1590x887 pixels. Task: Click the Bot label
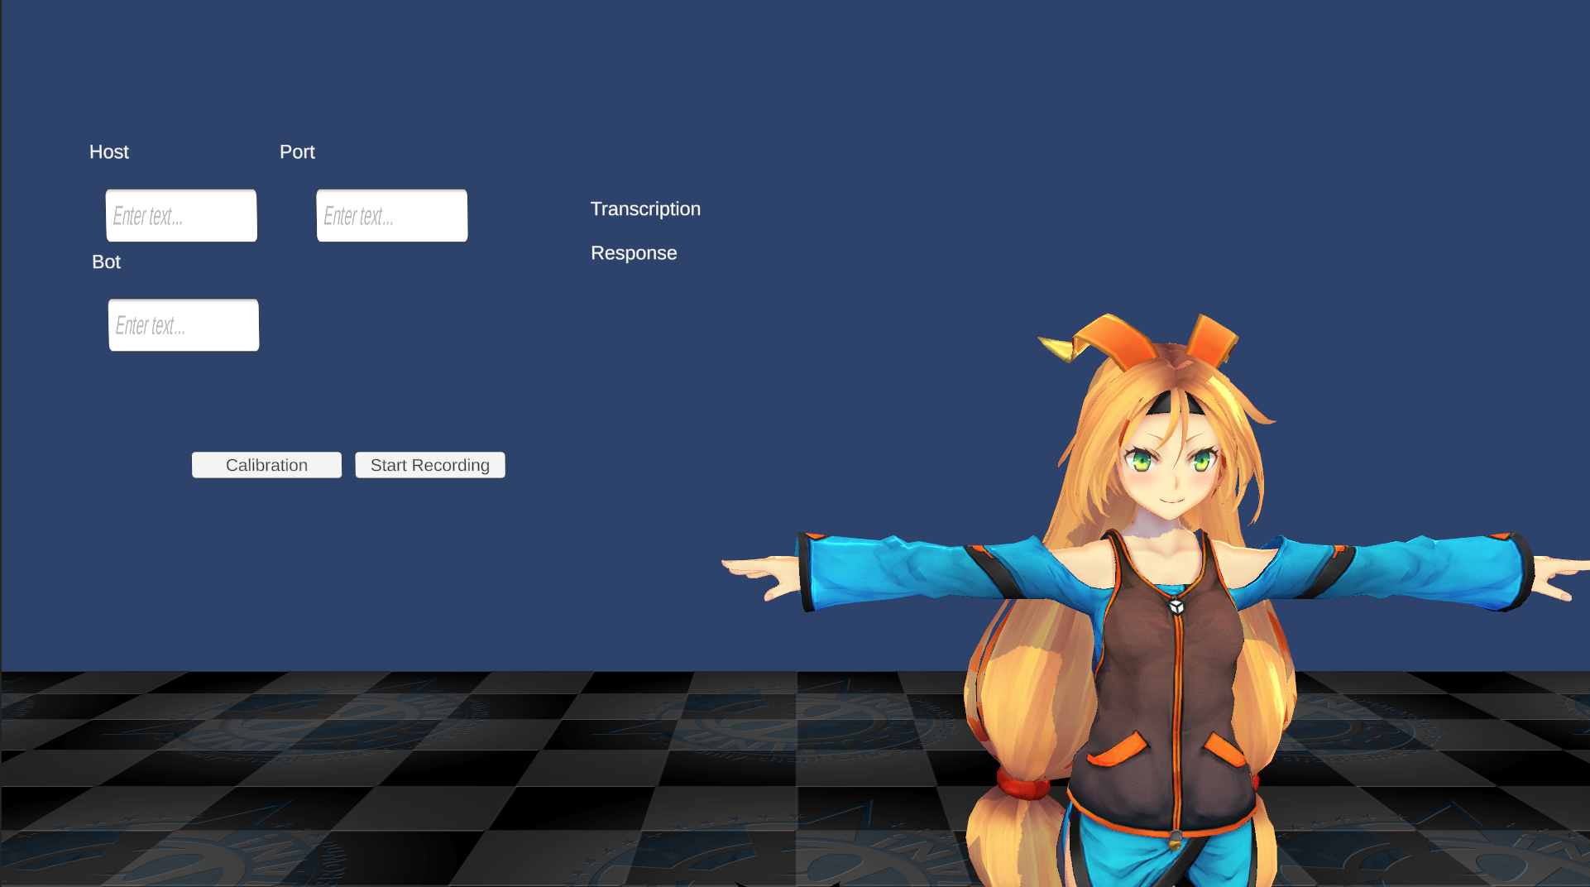click(x=106, y=262)
